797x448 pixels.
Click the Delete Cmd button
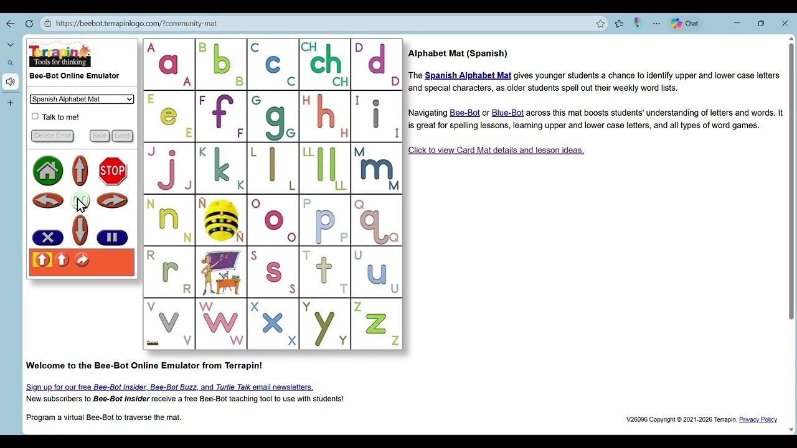click(x=52, y=136)
